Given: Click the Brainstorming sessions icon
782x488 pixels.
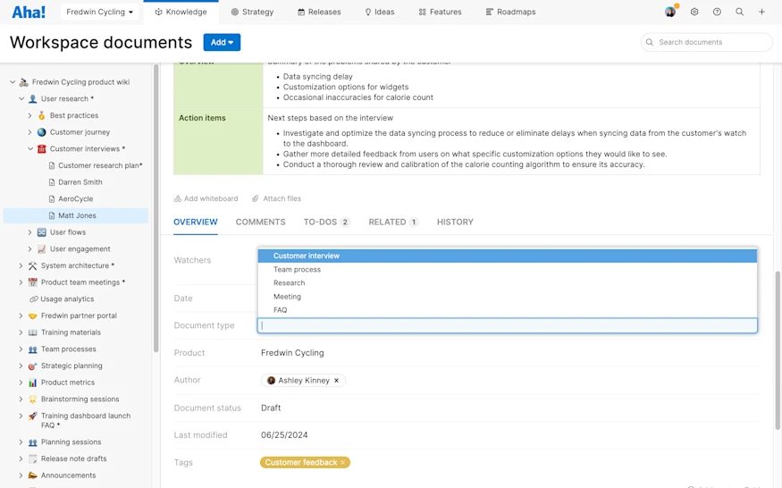Looking at the screenshot, I should point(32,400).
